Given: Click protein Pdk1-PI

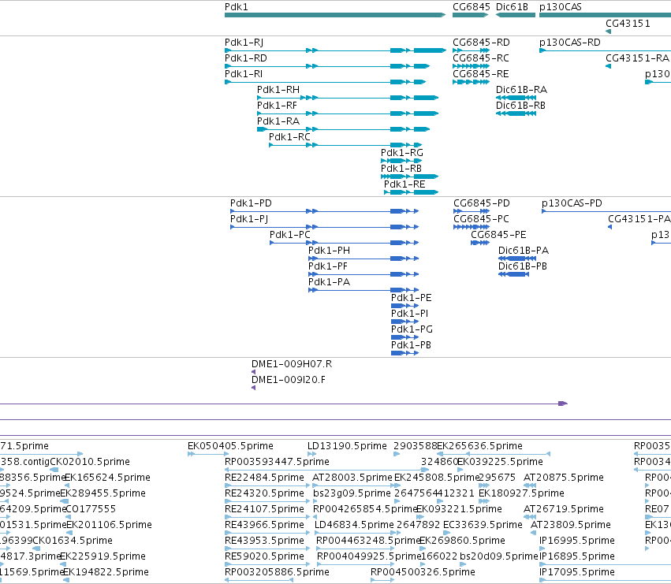Looking at the screenshot, I should [x=404, y=322].
